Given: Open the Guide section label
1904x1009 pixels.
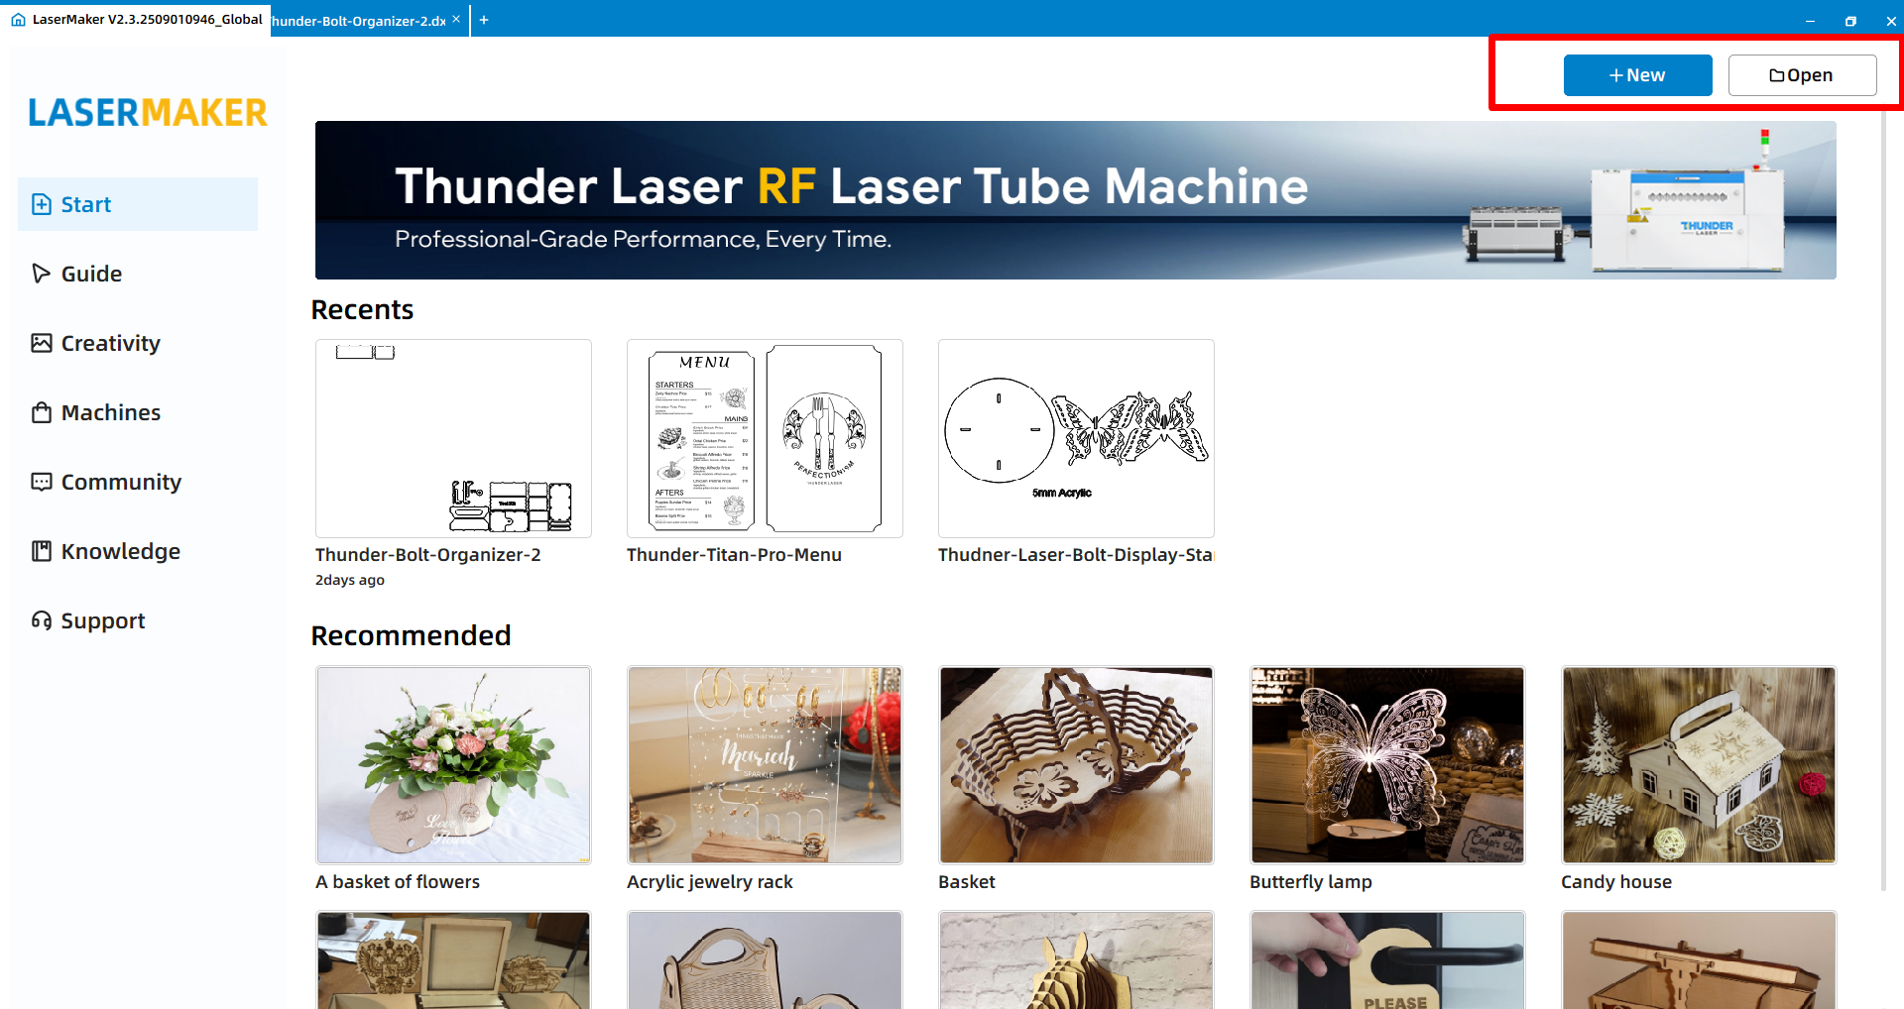Looking at the screenshot, I should tap(91, 274).
